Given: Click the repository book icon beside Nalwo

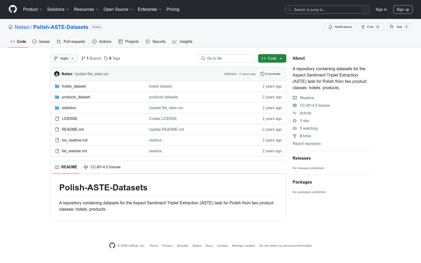Looking at the screenshot, I should tap(11, 27).
